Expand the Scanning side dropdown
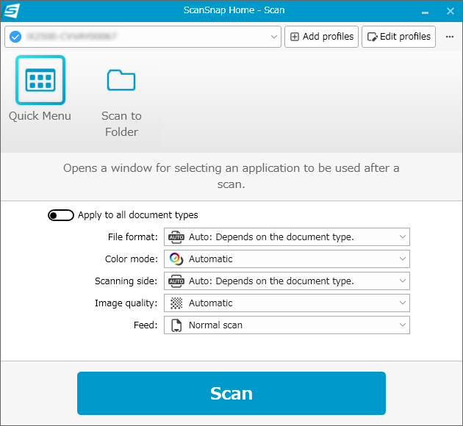The width and height of the screenshot is (463, 426). point(287,281)
